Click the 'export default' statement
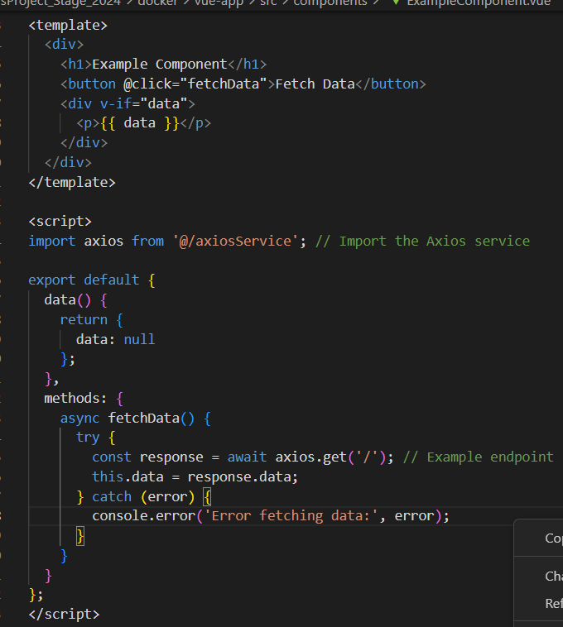The image size is (563, 627). tap(84, 280)
